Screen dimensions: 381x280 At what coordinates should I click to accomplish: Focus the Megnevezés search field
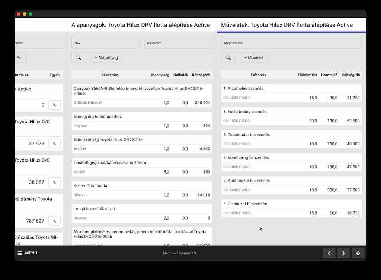coord(291,43)
